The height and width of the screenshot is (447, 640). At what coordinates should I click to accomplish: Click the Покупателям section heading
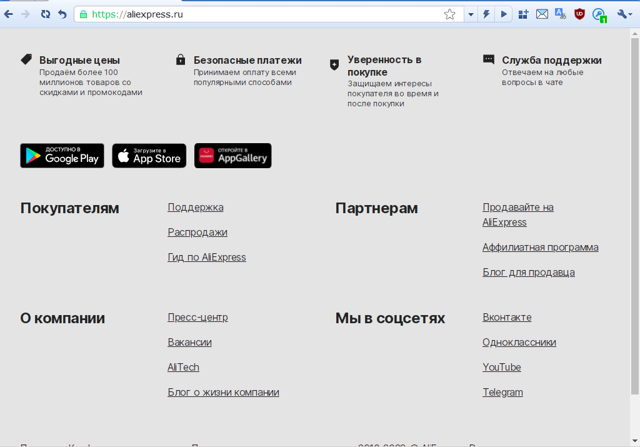pos(70,208)
